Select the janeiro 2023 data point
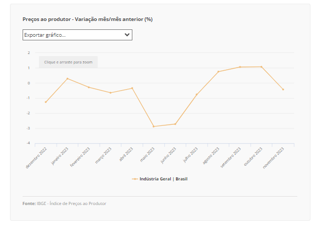322x226 pixels. (x=67, y=79)
